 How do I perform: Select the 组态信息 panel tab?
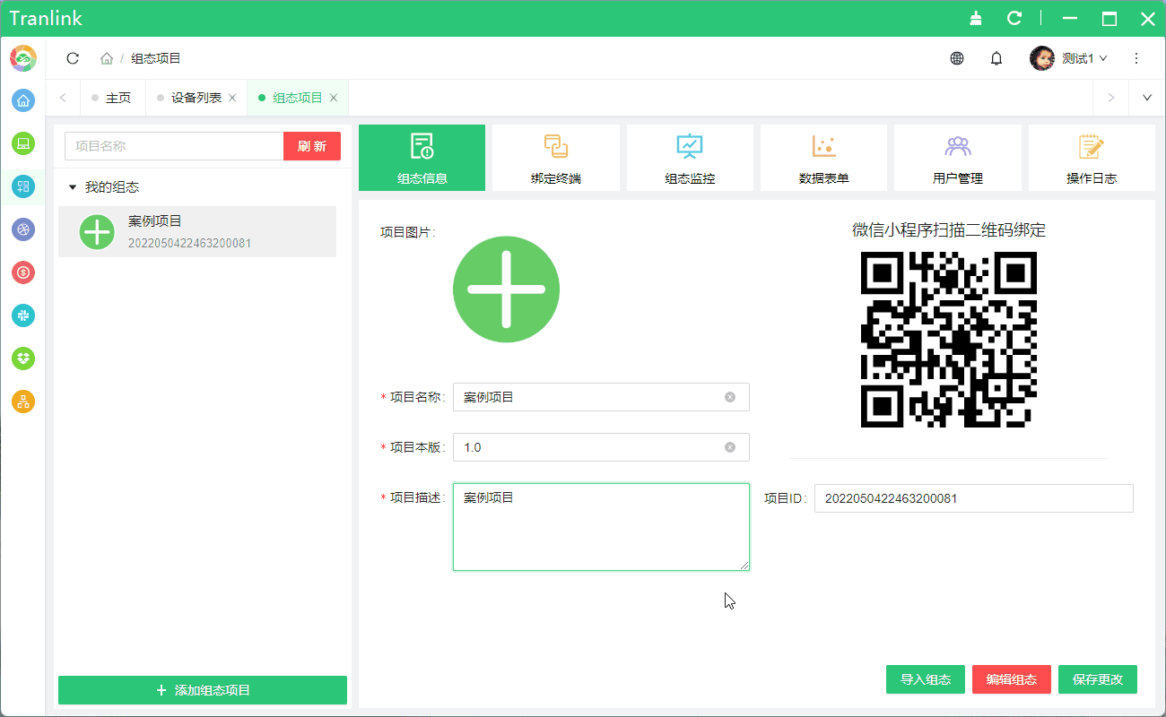coord(422,158)
